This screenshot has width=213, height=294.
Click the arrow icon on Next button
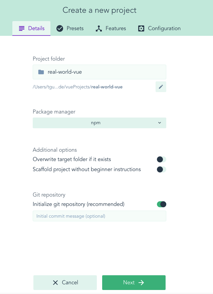tap(141, 283)
